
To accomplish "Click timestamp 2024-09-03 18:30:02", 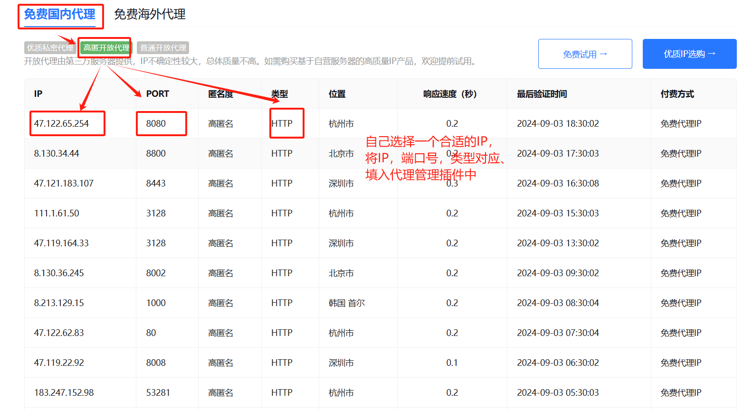I will (x=558, y=124).
